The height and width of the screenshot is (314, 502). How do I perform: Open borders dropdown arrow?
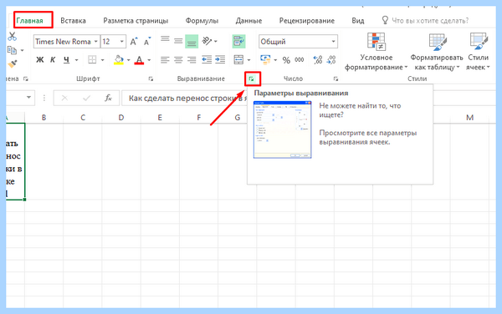click(102, 60)
